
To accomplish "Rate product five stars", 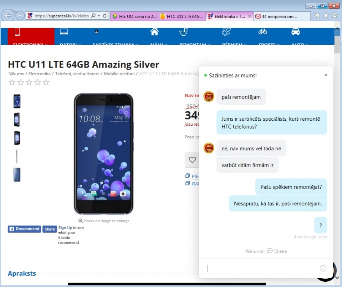I will coord(46,82).
